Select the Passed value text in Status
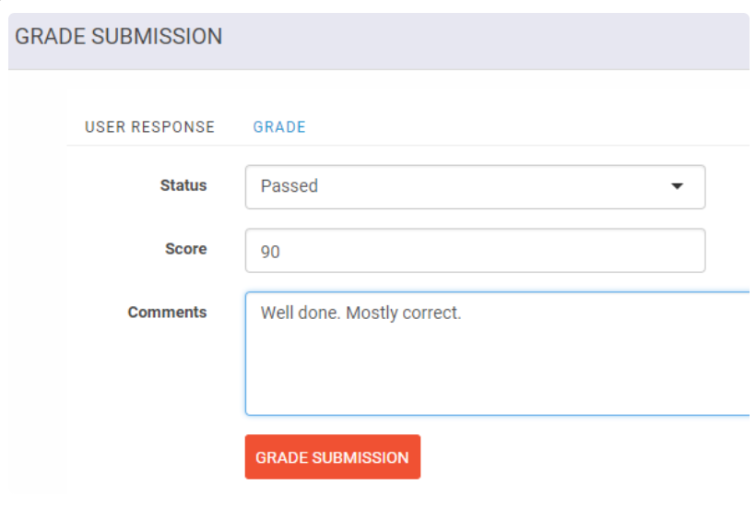This screenshot has width=756, height=508. point(289,186)
